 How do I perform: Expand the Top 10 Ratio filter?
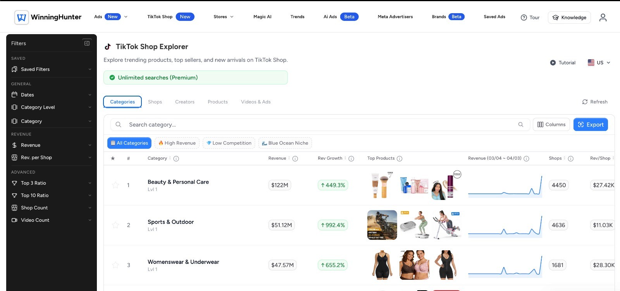click(52, 195)
